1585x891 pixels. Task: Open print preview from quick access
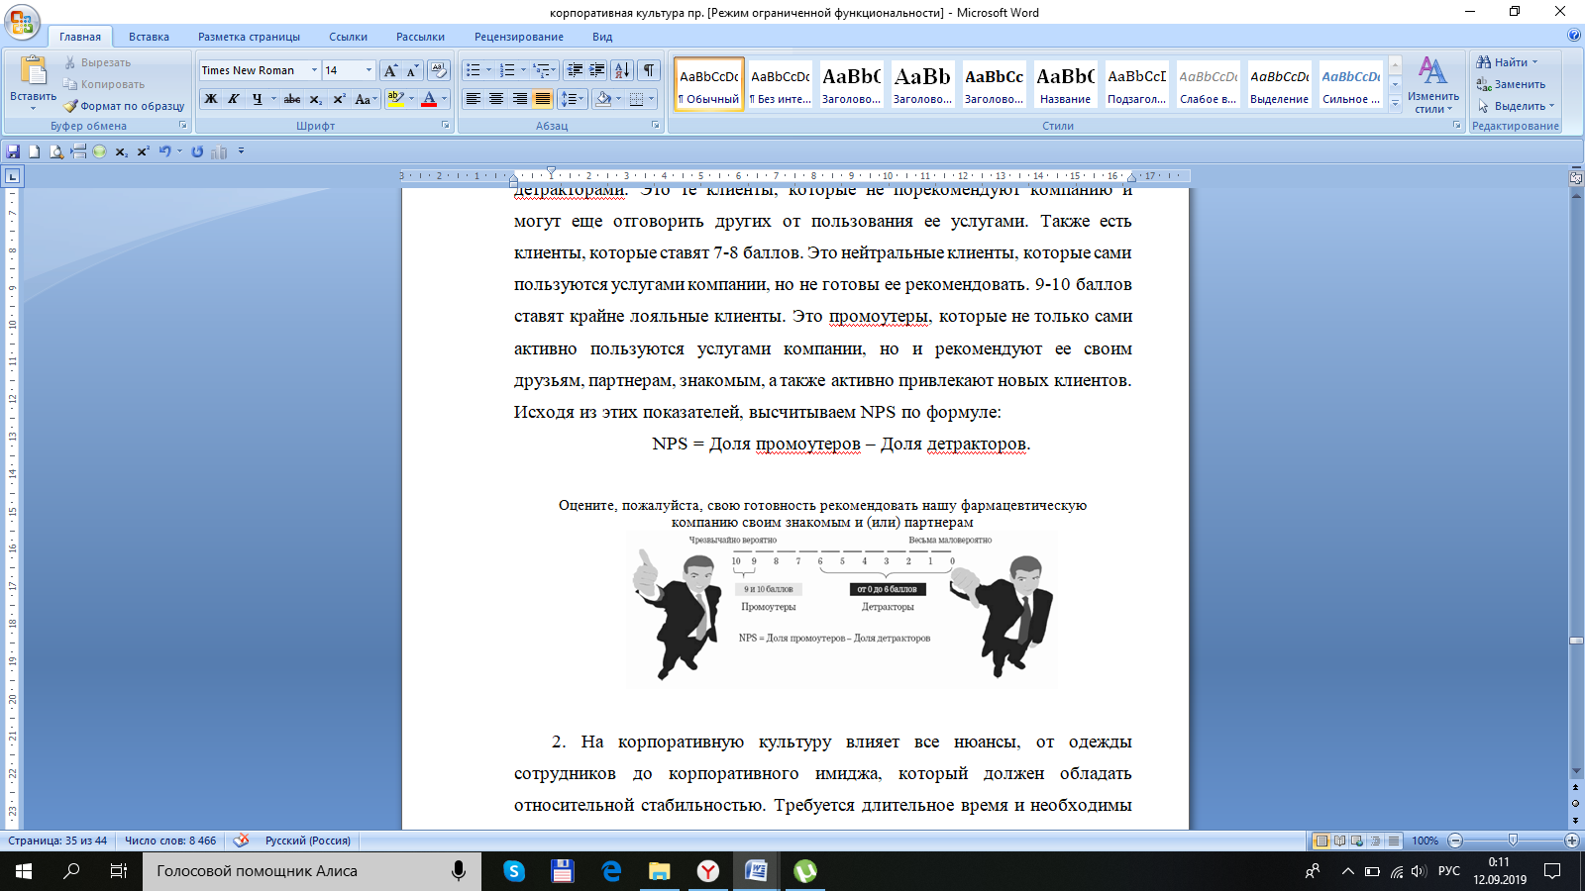pyautogui.click(x=56, y=151)
